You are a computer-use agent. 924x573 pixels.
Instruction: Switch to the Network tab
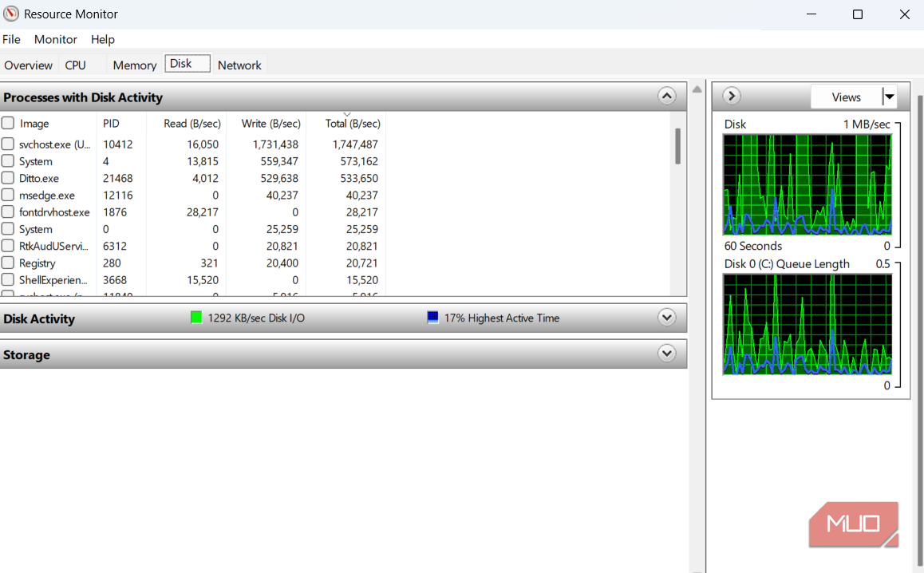click(239, 65)
